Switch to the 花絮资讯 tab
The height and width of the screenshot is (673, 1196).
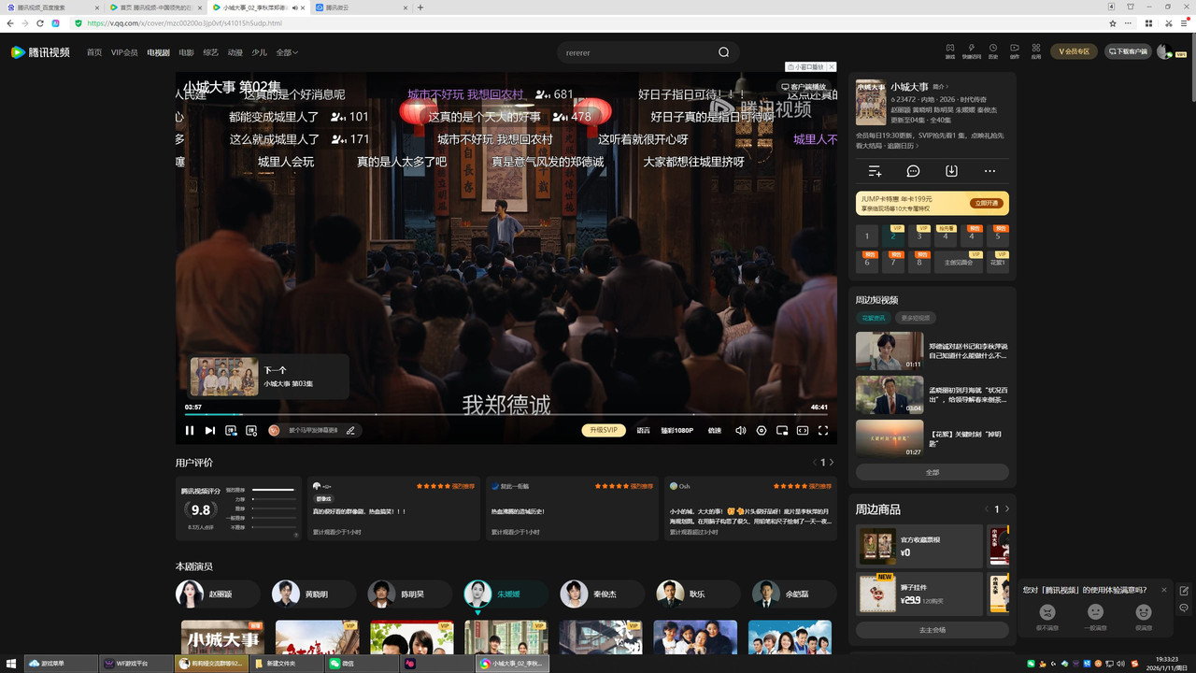(874, 318)
